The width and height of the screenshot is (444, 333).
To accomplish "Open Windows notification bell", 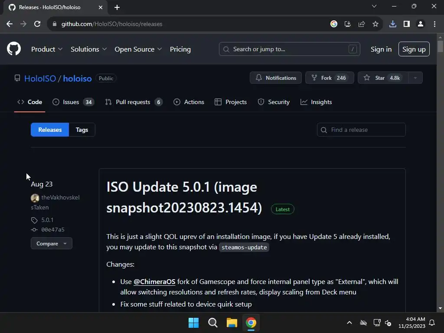I will coord(432,323).
